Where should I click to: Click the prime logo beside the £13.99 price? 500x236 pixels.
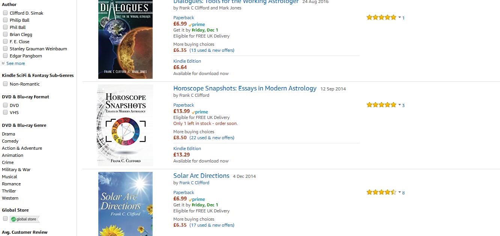coord(200,112)
